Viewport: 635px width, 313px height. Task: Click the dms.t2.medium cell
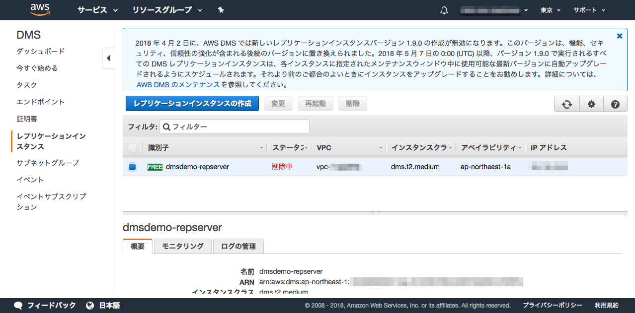(x=415, y=167)
